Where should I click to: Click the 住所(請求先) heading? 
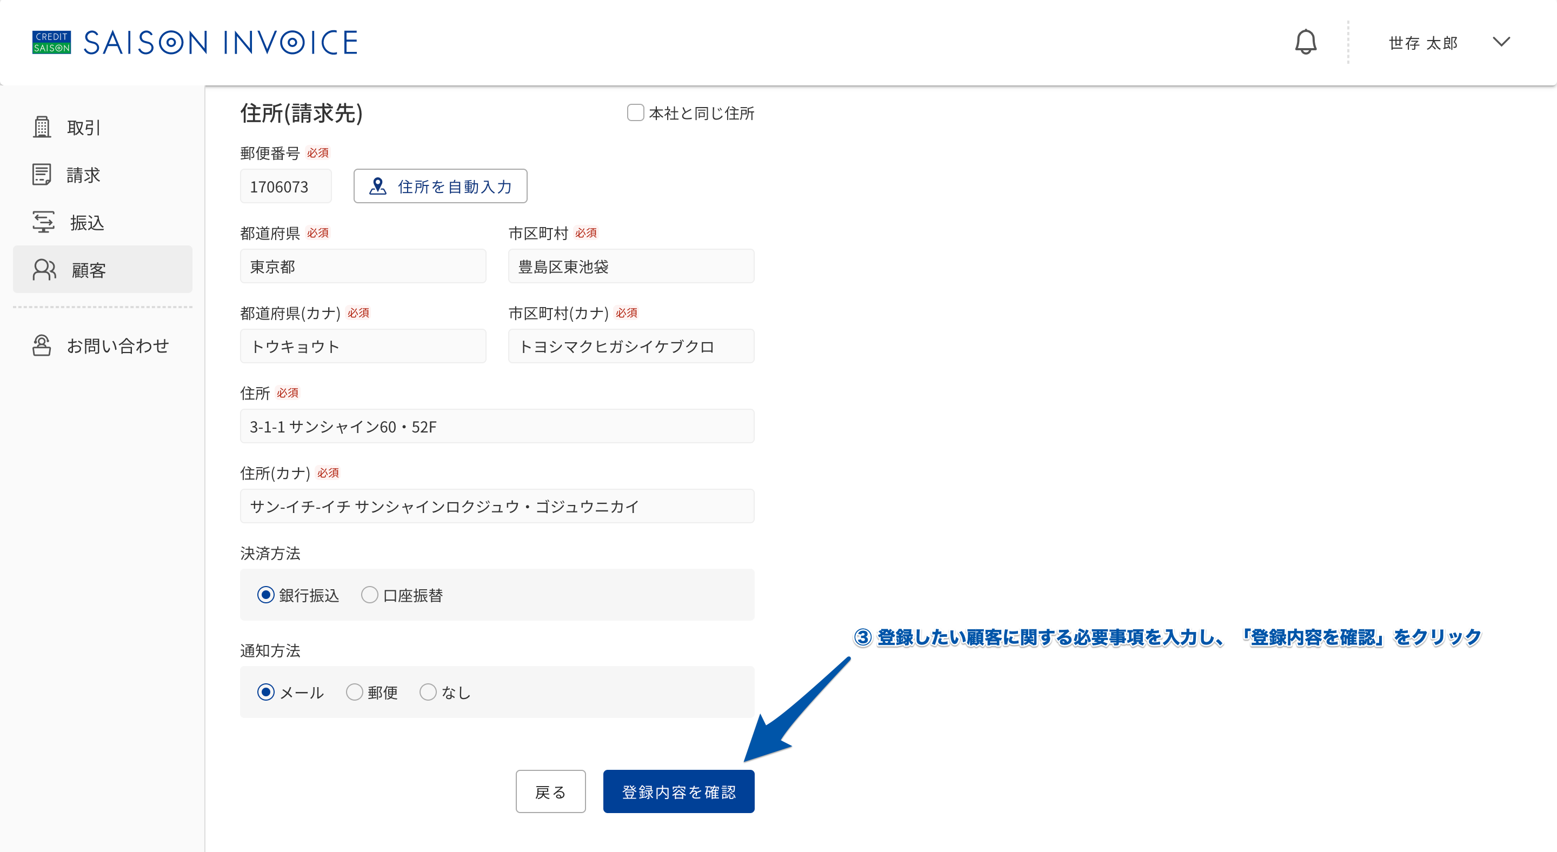[x=301, y=114]
